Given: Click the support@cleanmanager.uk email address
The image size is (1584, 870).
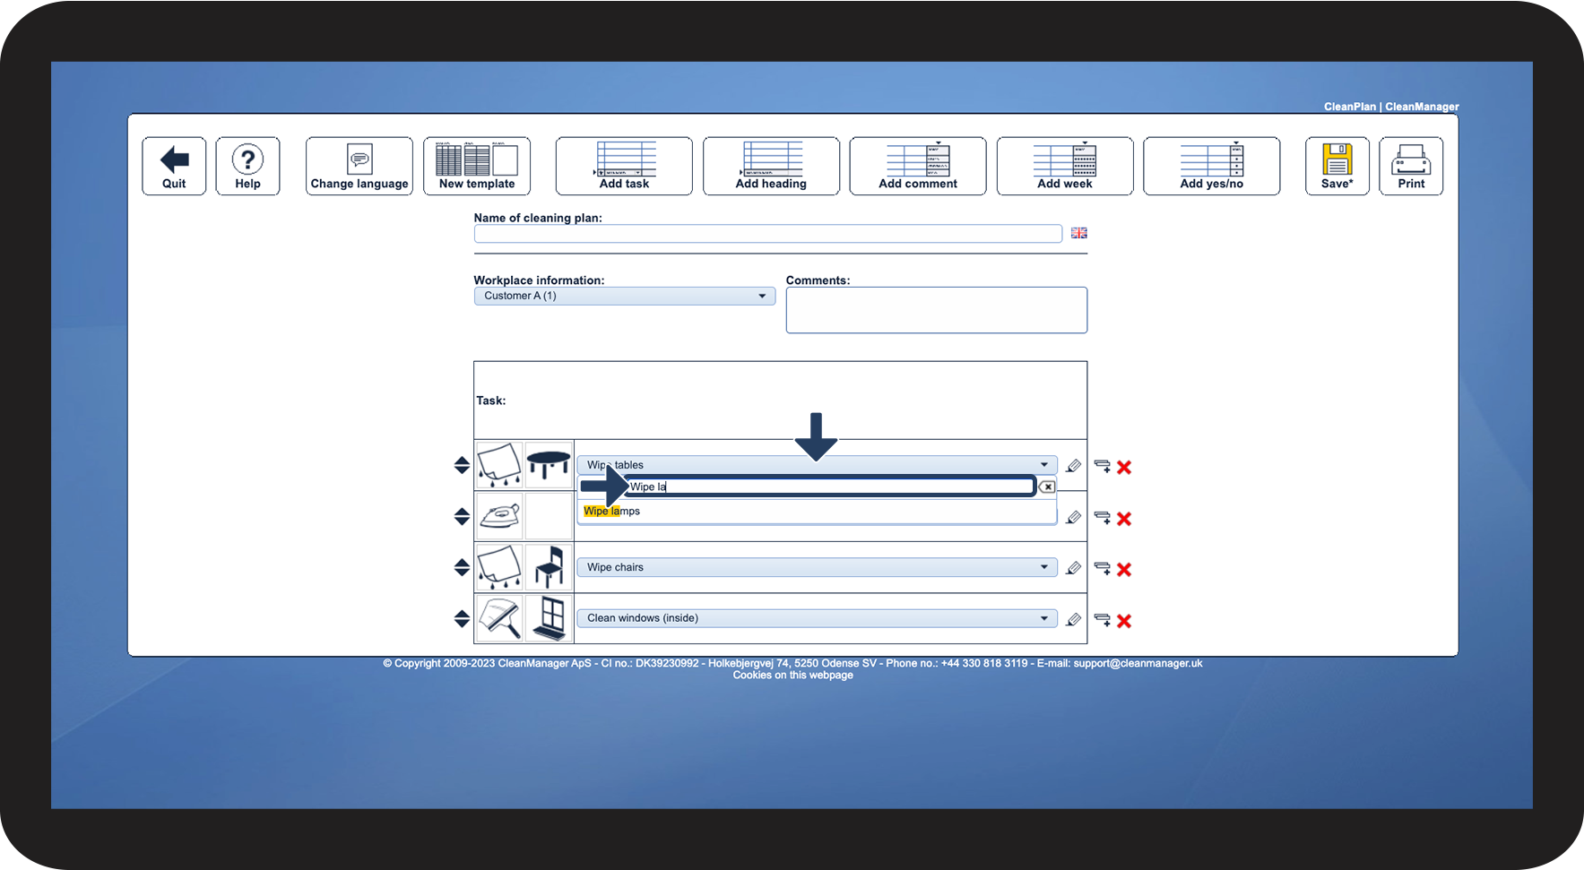Looking at the screenshot, I should 1138,664.
